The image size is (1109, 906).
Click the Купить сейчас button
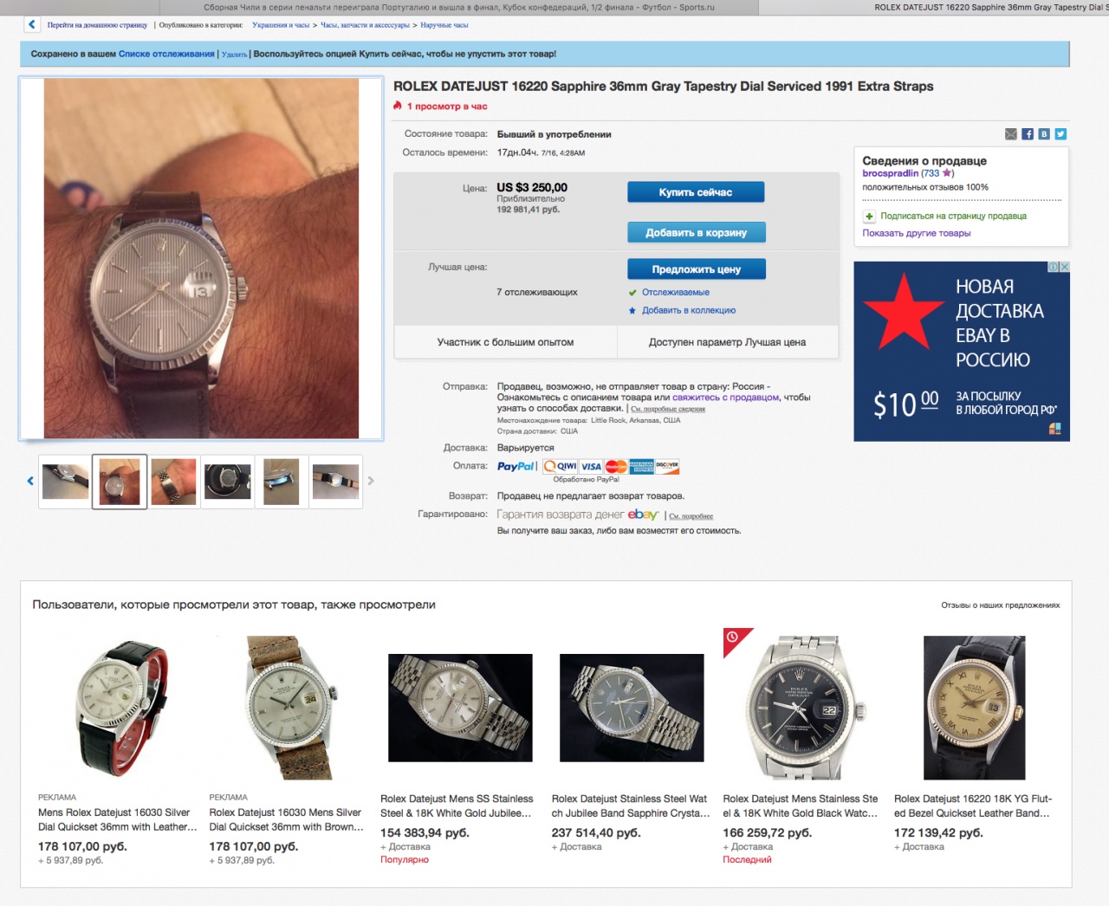click(696, 192)
